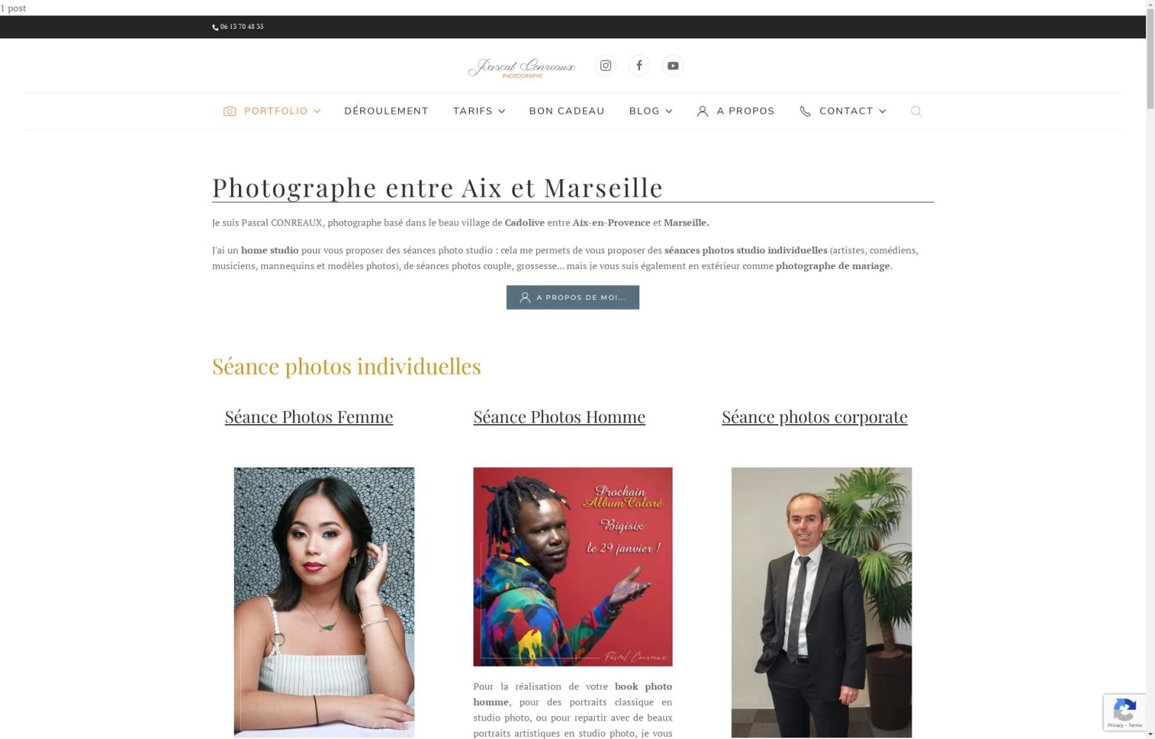Click the phone handset icon beside Contact
The width and height of the screenshot is (1155, 739).
tap(805, 111)
